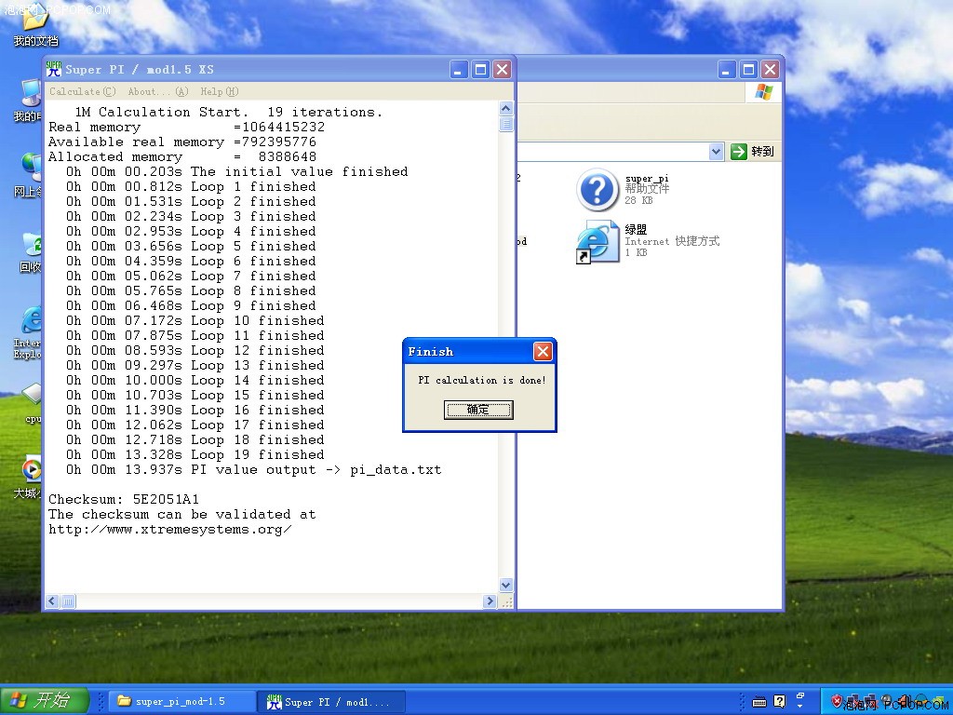Image resolution: width=953 pixels, height=715 pixels.
Task: Select the 绿盟 Internet shortcut icon
Action: click(597, 241)
